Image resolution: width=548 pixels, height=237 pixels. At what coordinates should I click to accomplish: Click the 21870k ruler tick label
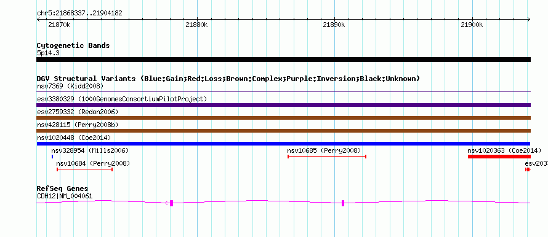[59, 25]
